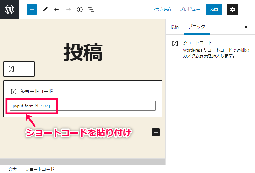Click 文書 in the bottom breadcrumb

tap(12, 169)
